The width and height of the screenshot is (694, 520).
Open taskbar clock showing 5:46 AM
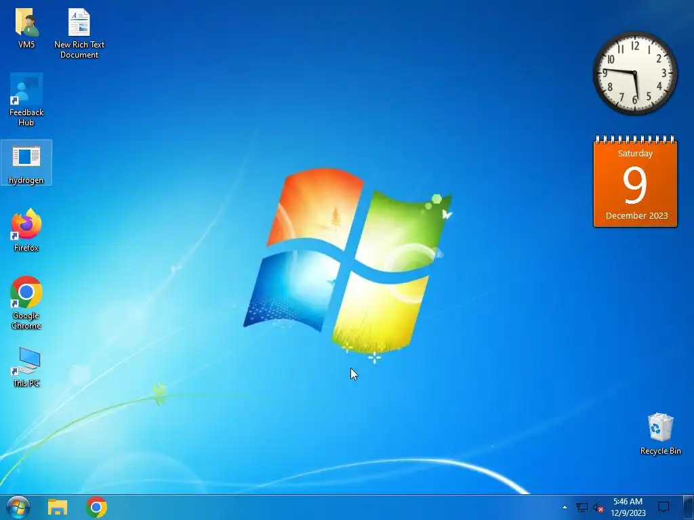pyautogui.click(x=628, y=507)
